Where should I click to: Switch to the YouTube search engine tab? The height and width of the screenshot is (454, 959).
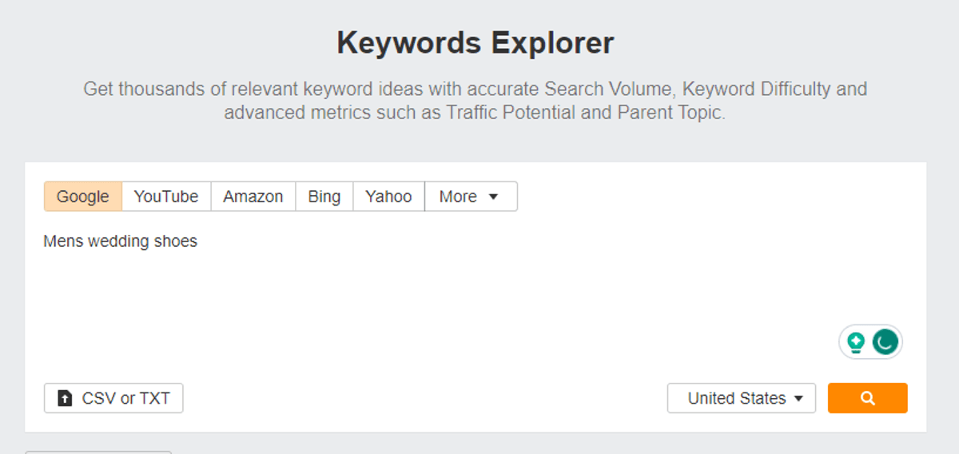(166, 197)
